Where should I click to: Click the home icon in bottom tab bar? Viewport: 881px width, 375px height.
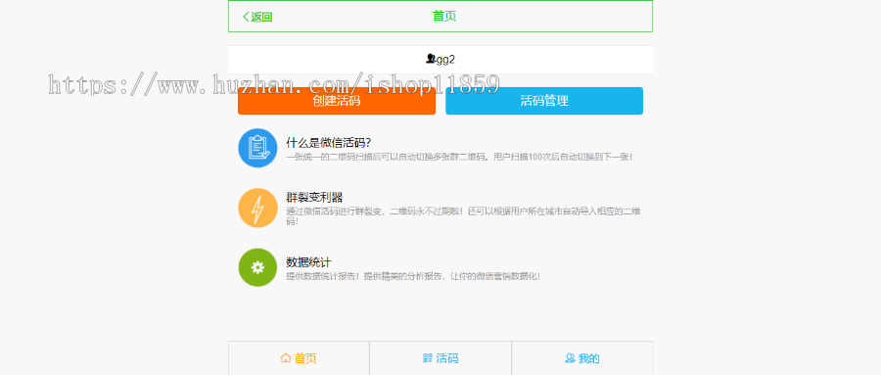[286, 358]
